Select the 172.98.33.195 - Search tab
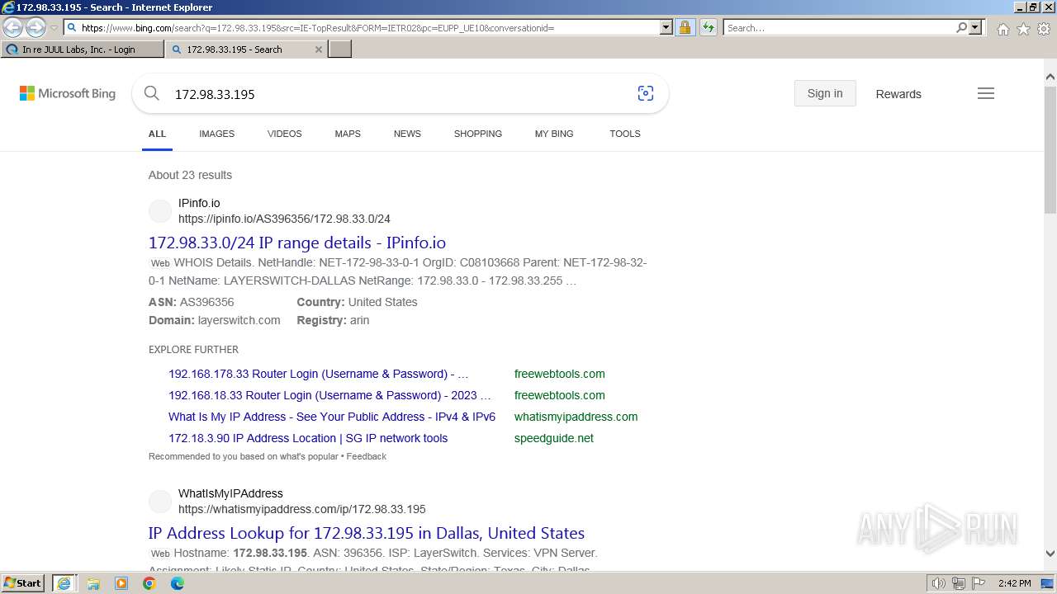This screenshot has width=1057, height=594. (246, 49)
